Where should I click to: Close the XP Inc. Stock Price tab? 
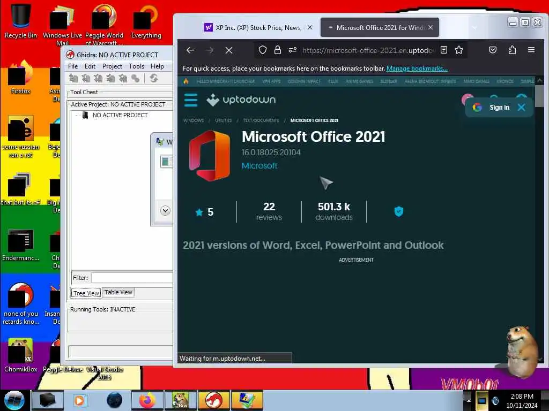coord(310,27)
